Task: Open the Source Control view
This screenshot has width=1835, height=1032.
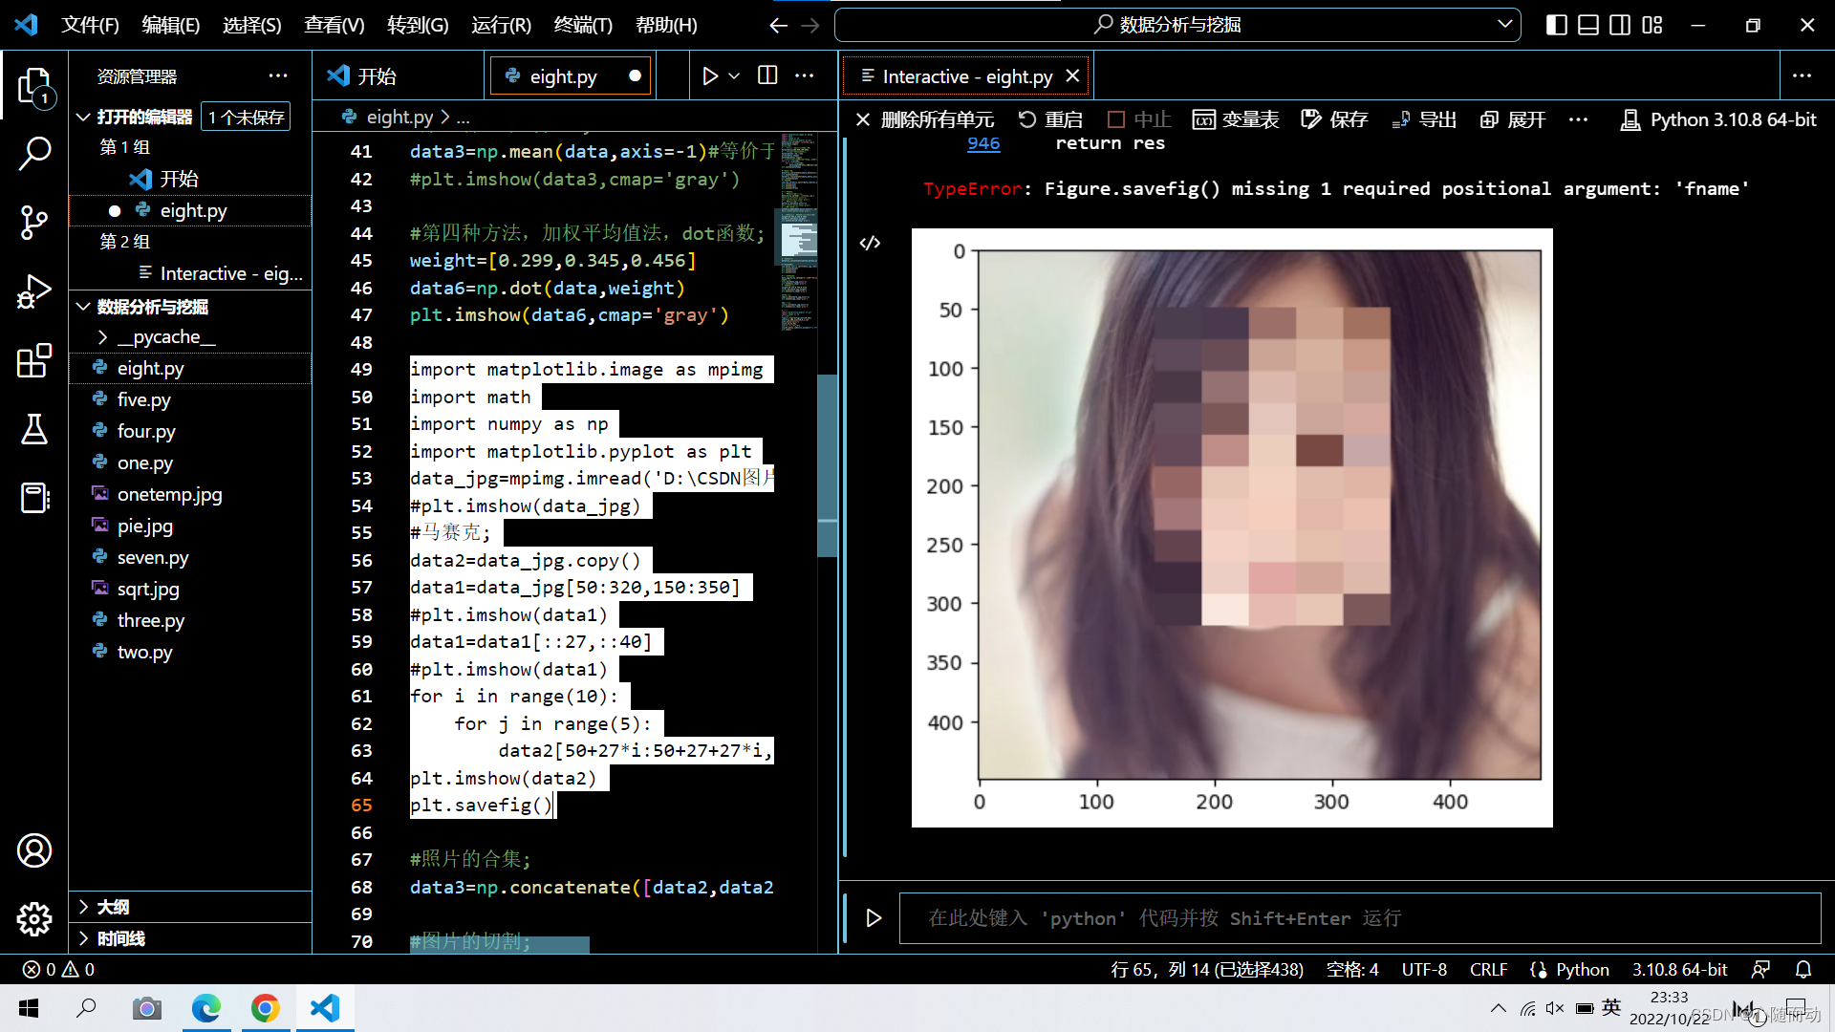Action: [34, 222]
